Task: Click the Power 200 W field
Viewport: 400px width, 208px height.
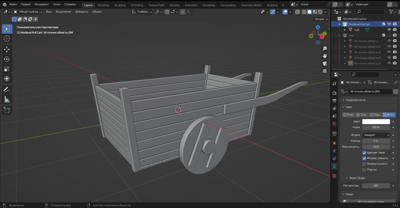Action: point(376,127)
